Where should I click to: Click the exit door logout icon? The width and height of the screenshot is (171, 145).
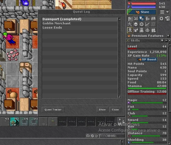click(x=167, y=19)
